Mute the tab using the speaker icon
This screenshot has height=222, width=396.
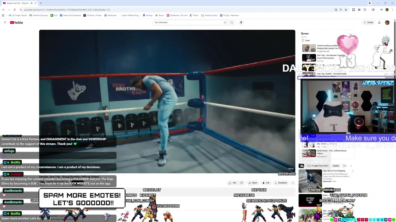[32, 3]
